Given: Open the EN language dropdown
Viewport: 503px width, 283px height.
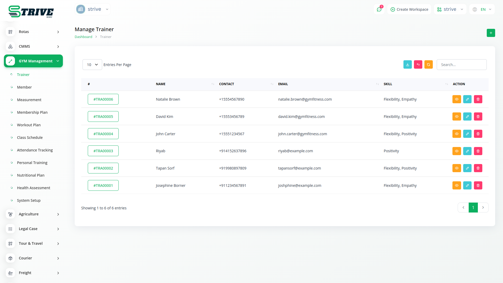Looking at the screenshot, I should pyautogui.click(x=482, y=9).
